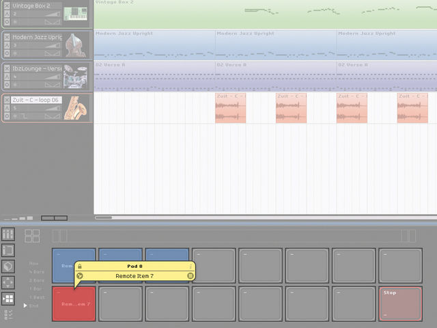437x328 pixels.
Task: Adjust the Vintage Box 2 pan control
Action: point(53,22)
